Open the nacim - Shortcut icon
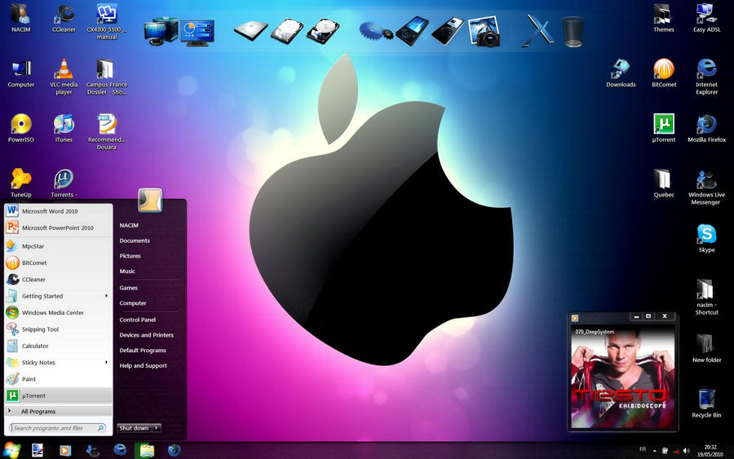The width and height of the screenshot is (734, 459). 707,297
